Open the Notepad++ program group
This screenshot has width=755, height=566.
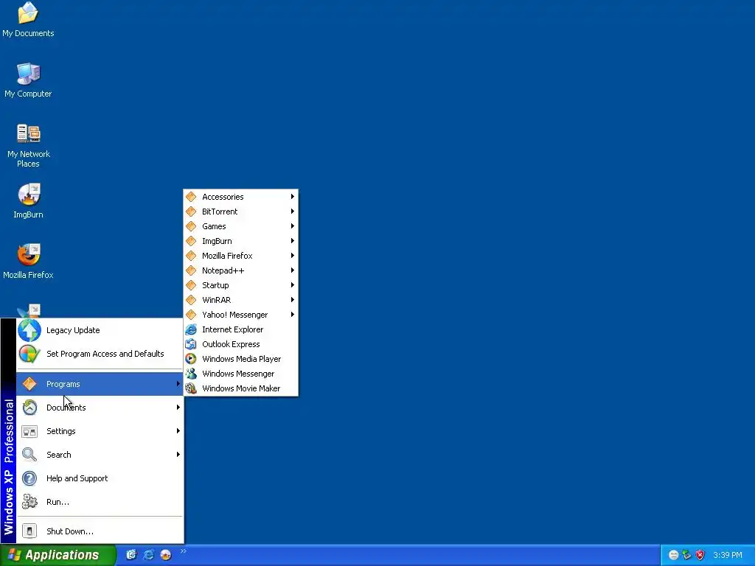241,270
